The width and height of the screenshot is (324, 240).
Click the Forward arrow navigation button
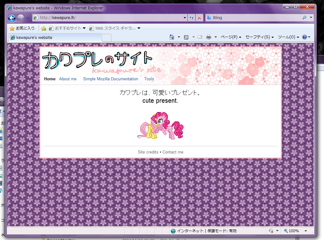[x=21, y=18]
